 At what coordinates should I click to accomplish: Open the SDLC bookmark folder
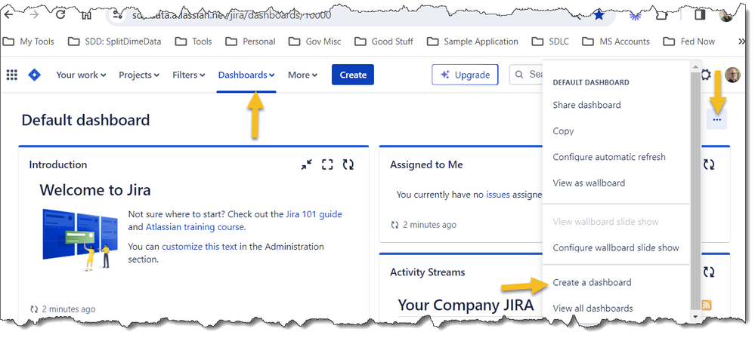point(550,41)
